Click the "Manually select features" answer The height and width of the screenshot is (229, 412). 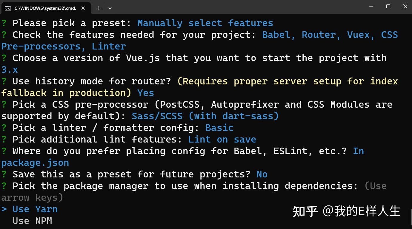point(205,23)
